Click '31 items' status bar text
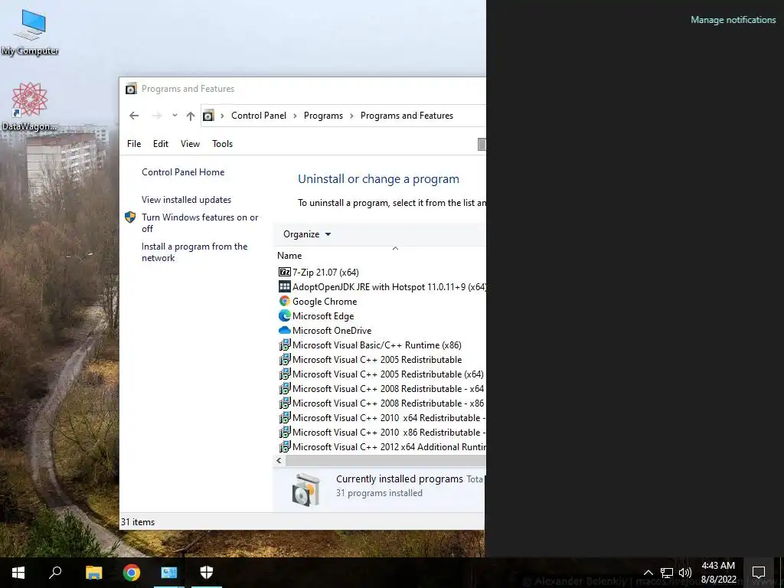The height and width of the screenshot is (588, 784). [x=138, y=522]
